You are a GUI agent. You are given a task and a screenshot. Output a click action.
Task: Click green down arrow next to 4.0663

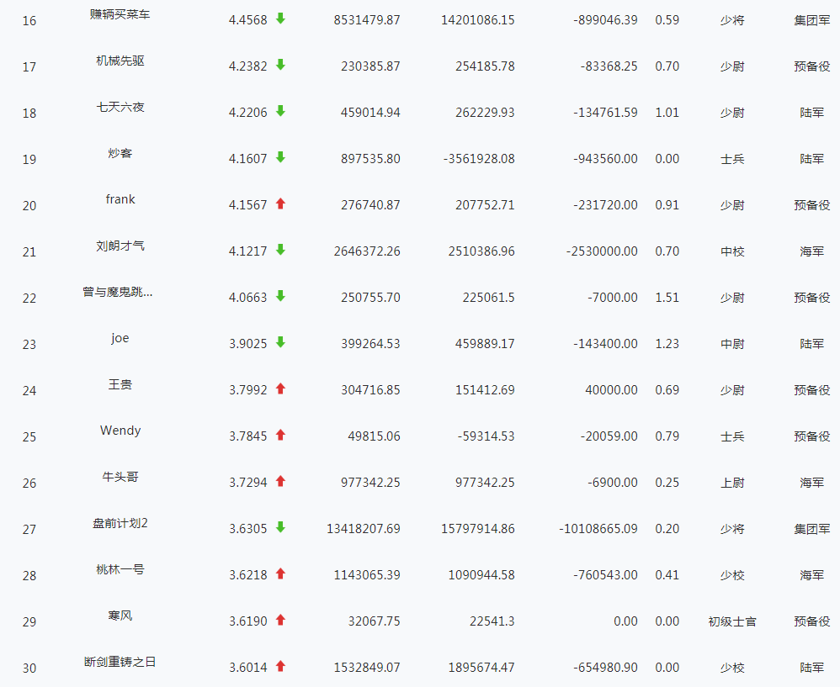click(280, 296)
